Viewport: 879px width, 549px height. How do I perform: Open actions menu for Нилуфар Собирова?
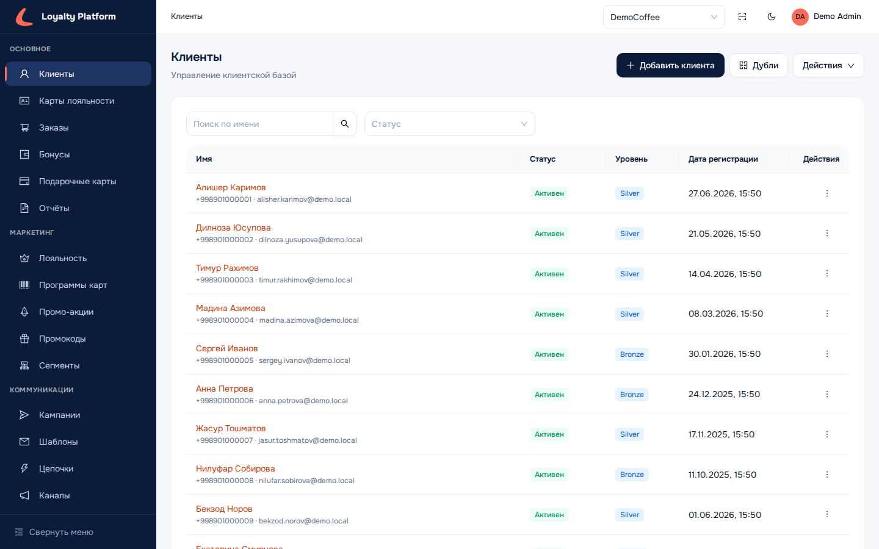827,475
